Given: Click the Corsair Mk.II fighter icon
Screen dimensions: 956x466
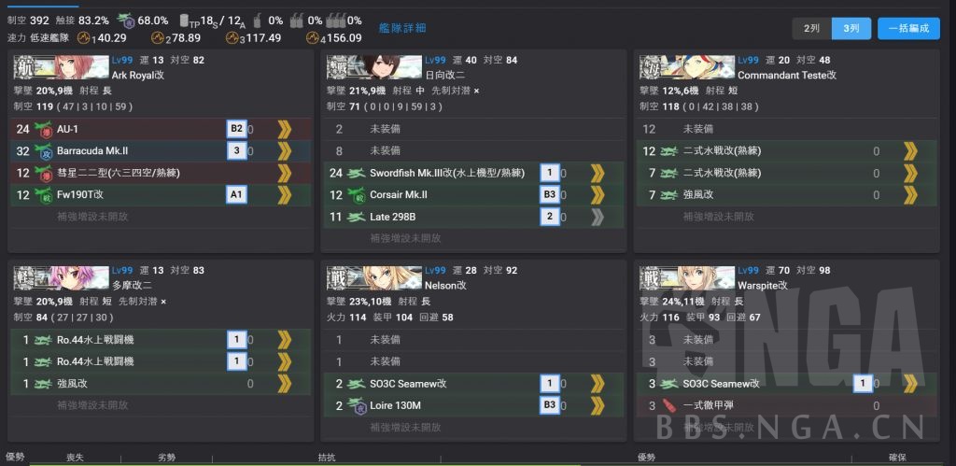Looking at the screenshot, I should 356,194.
